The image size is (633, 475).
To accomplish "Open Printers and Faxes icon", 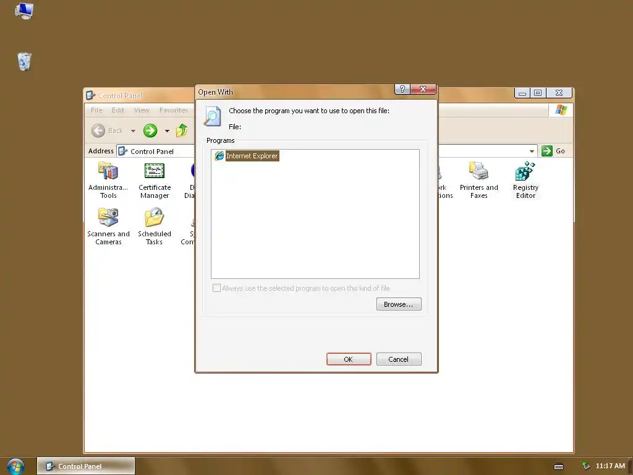I will point(479,180).
